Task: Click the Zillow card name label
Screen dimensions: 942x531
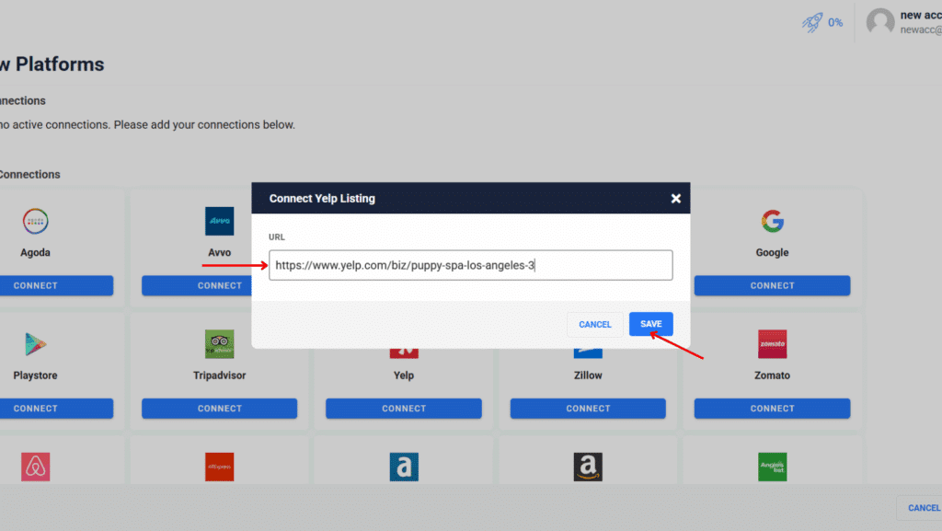Action: [588, 375]
